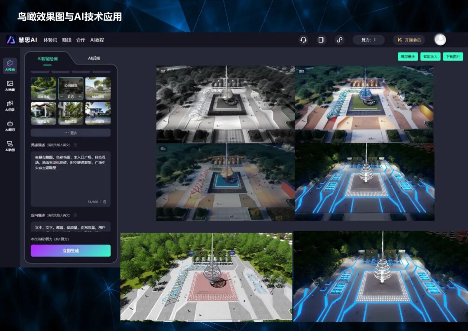Click the 鸟瞰效果图与AI技术应用 title
This screenshot has height=331, width=468.
[69, 17]
